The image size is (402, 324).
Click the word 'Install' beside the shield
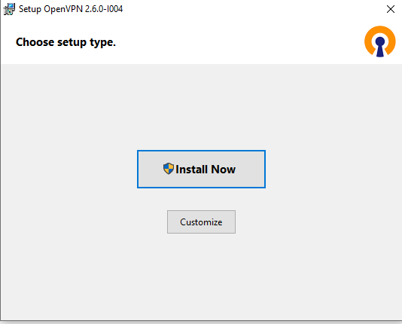[191, 170]
